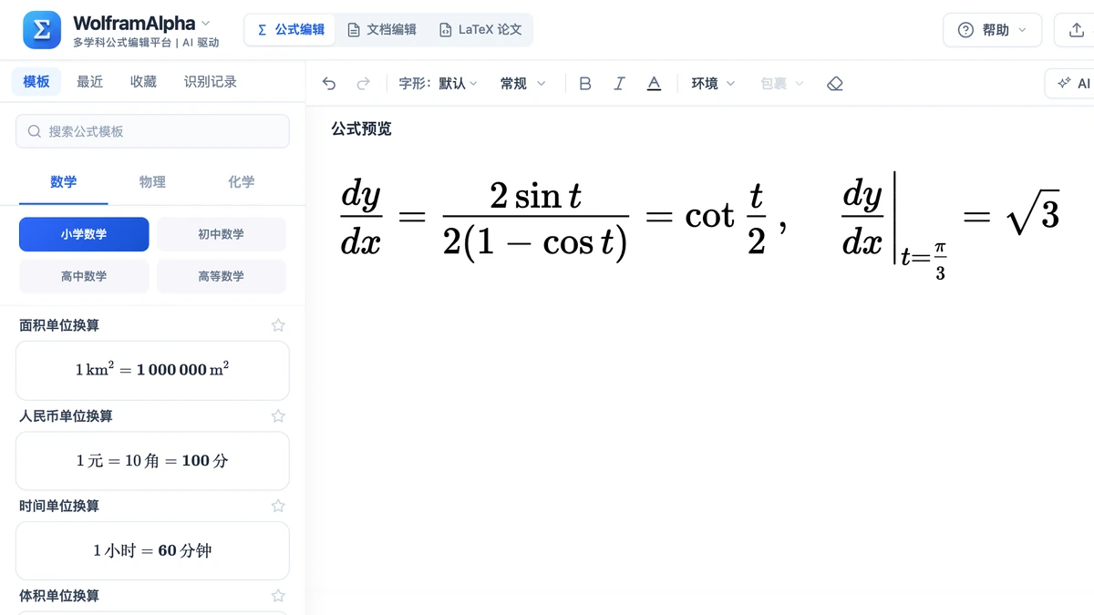Click the 人民币单位换算 template title

click(x=66, y=415)
